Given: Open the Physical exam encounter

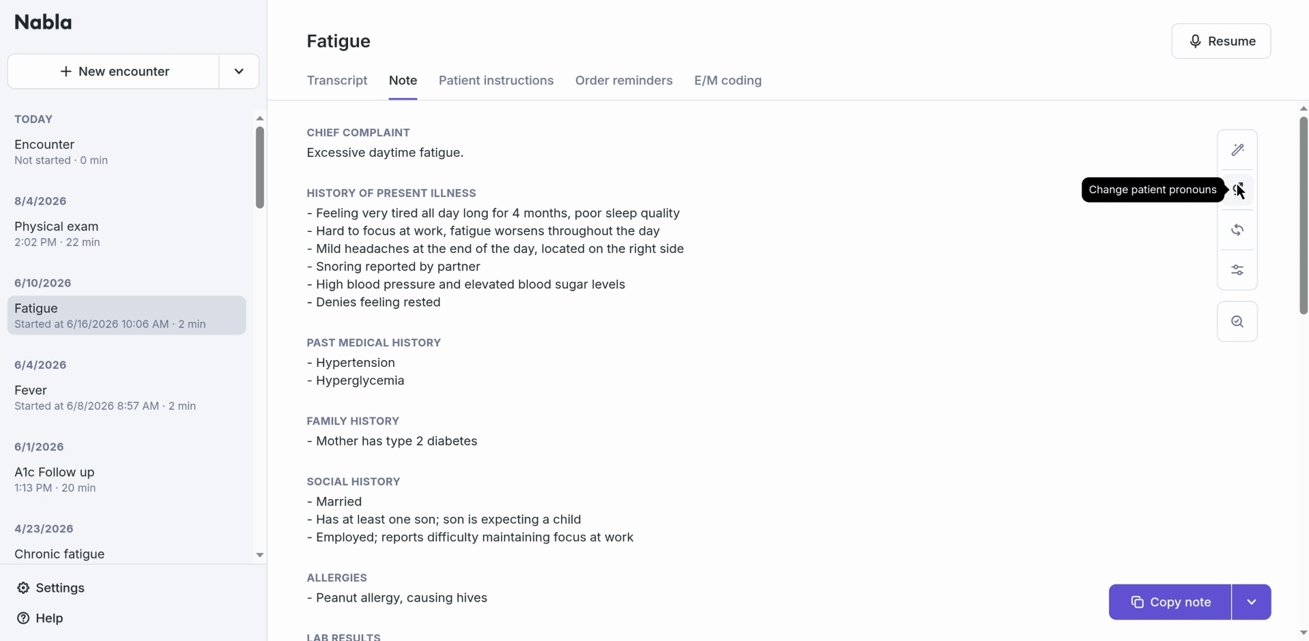Looking at the screenshot, I should 127,233.
